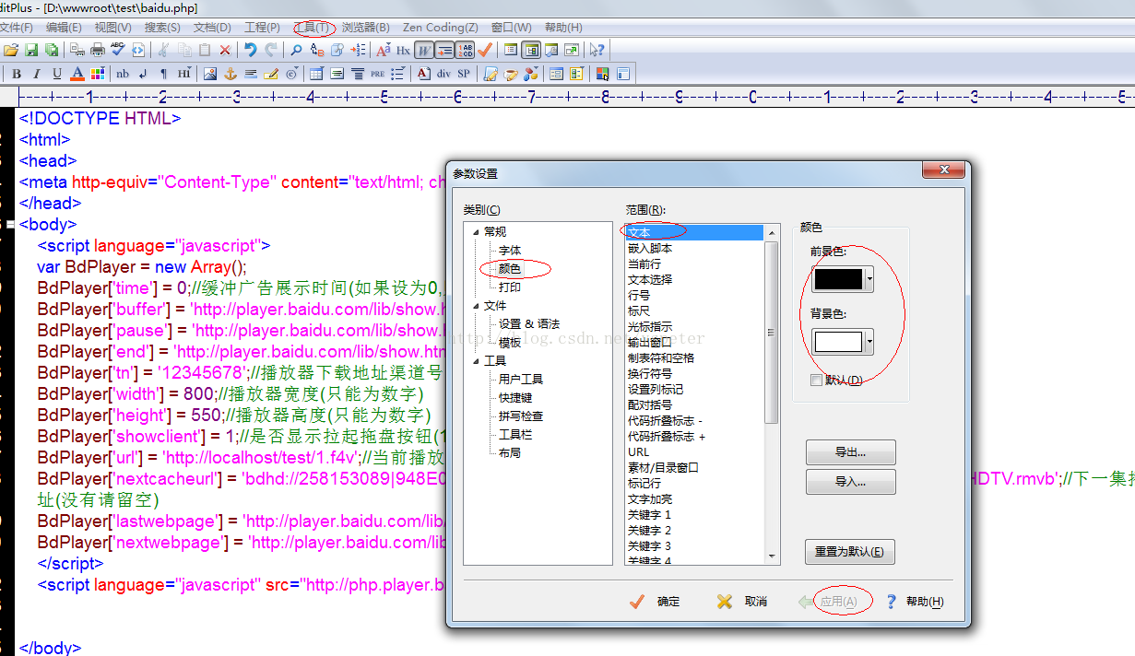
Task: Click the Go to Line icon
Action: (x=357, y=50)
